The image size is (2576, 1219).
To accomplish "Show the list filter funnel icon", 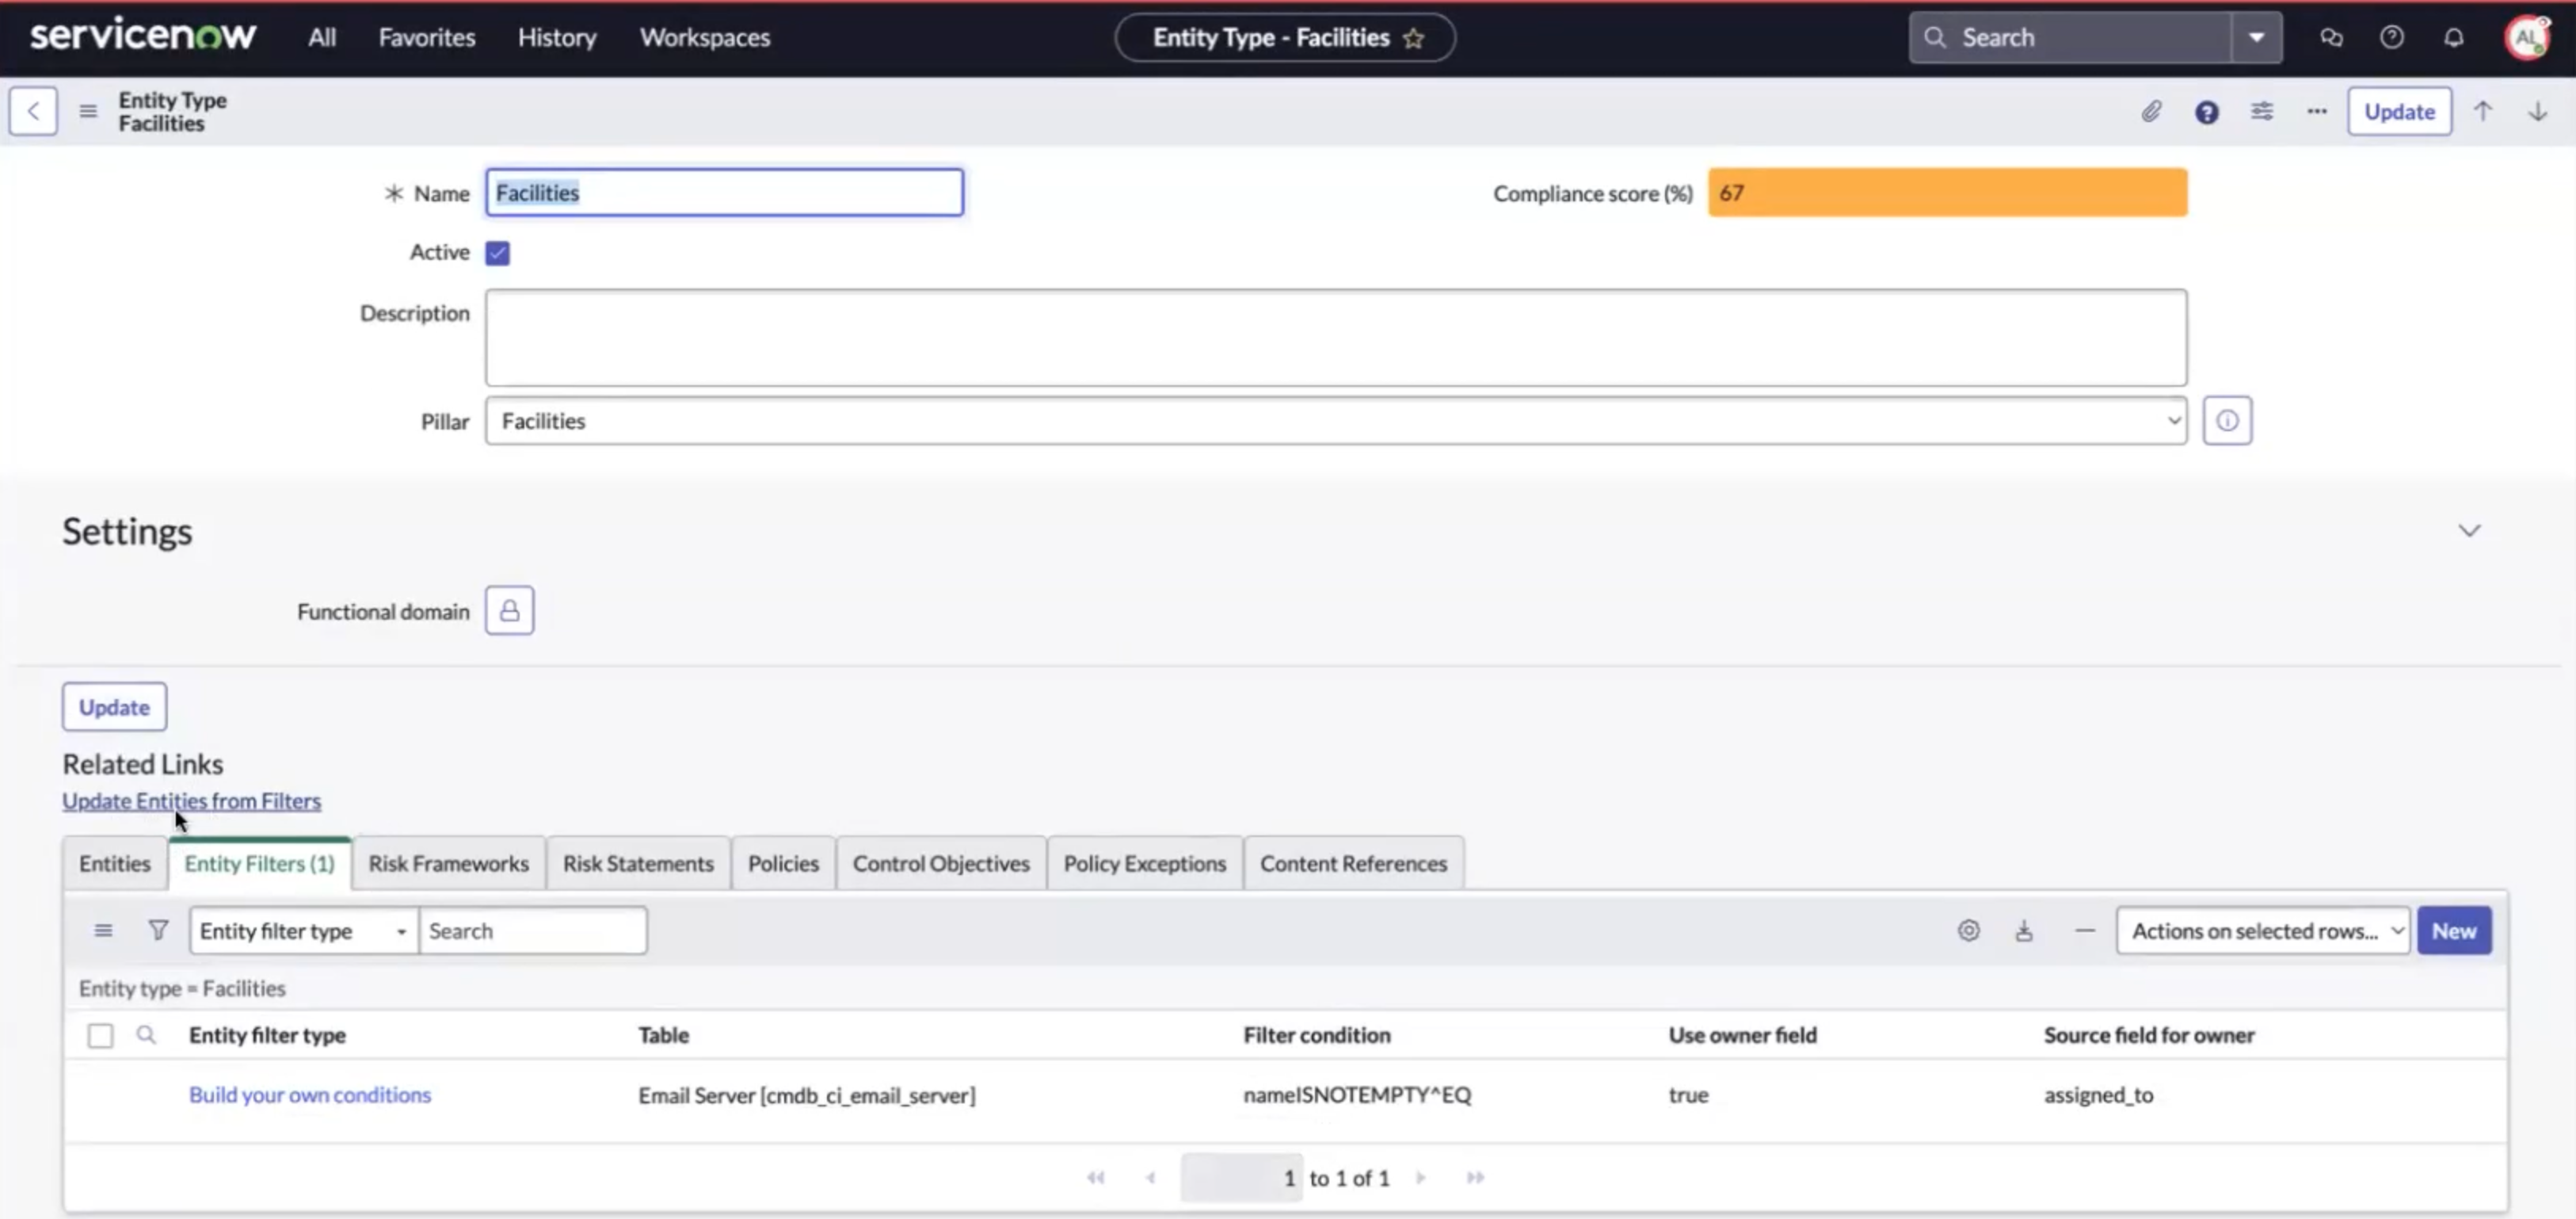I will tap(158, 930).
